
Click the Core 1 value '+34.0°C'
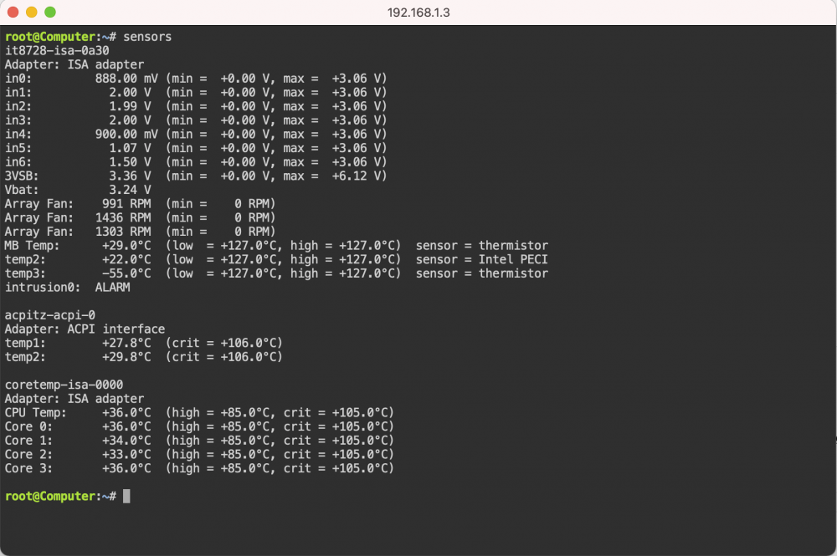point(126,441)
